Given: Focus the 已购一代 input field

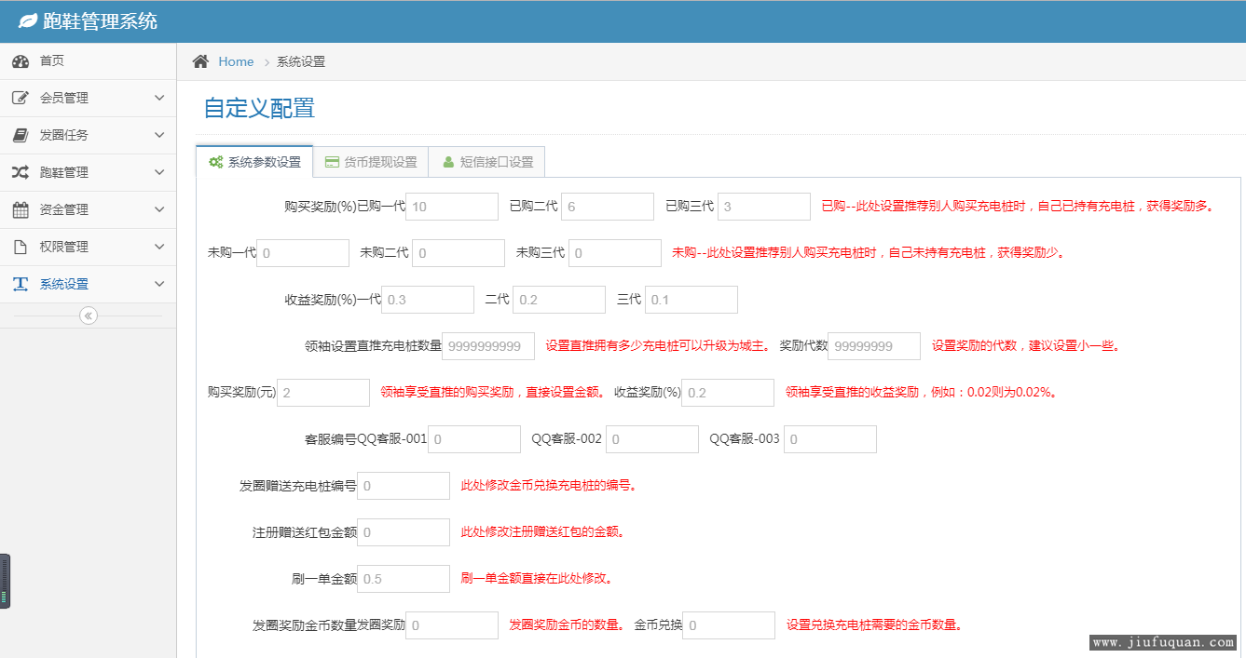Looking at the screenshot, I should pos(452,207).
